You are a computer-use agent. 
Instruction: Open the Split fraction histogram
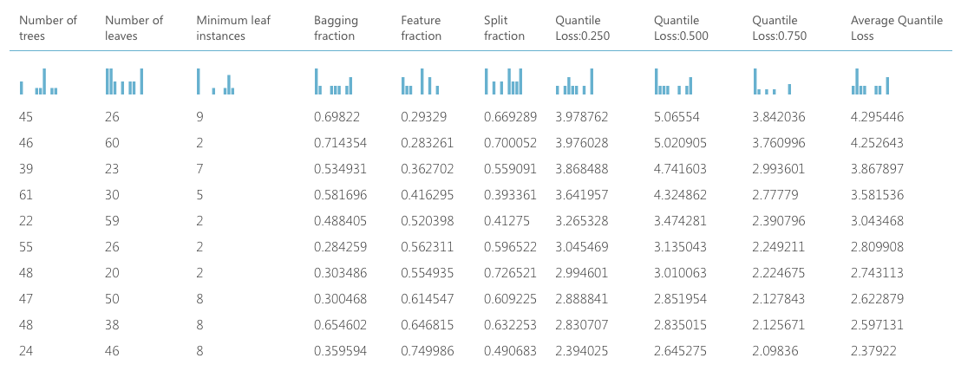504,81
